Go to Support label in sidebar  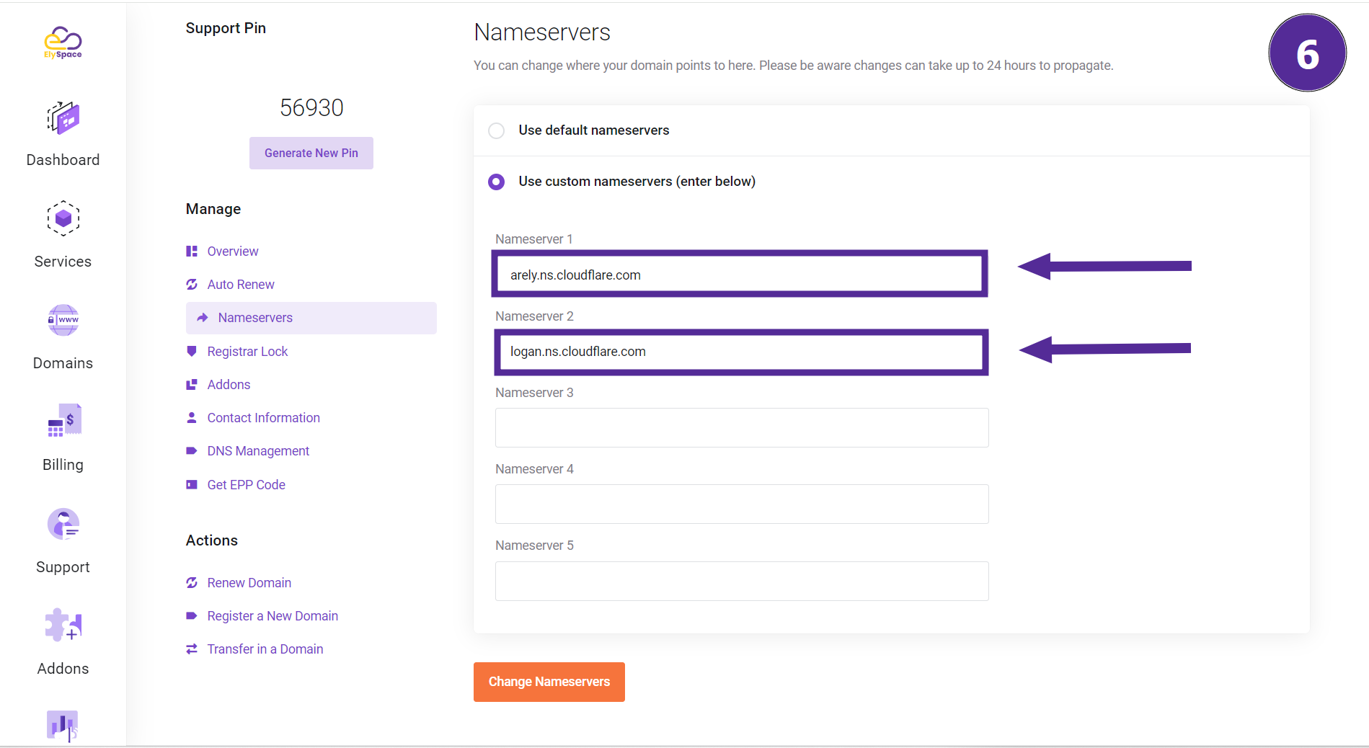point(63,567)
